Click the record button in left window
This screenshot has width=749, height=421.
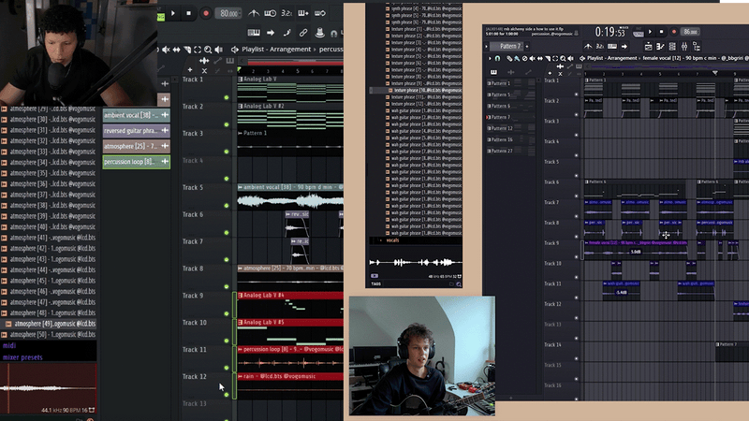(206, 13)
